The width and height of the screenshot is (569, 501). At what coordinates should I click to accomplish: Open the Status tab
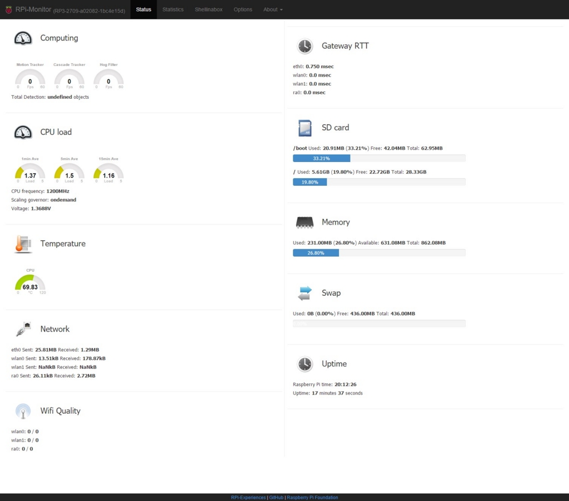coord(144,9)
